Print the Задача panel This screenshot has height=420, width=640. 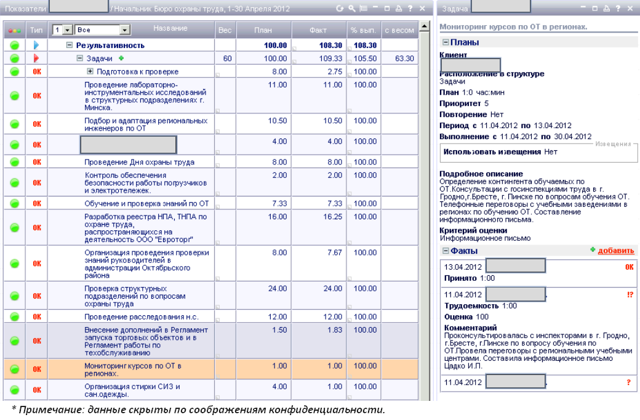tap(607, 8)
